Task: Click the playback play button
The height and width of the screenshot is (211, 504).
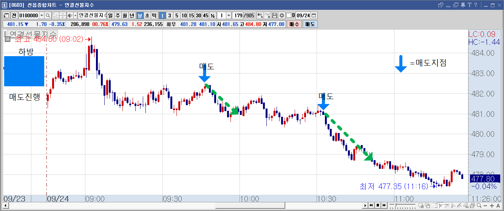Action: click(365, 205)
